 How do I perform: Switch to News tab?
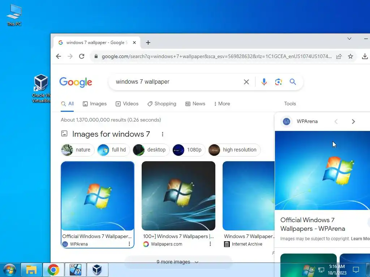tap(195, 104)
